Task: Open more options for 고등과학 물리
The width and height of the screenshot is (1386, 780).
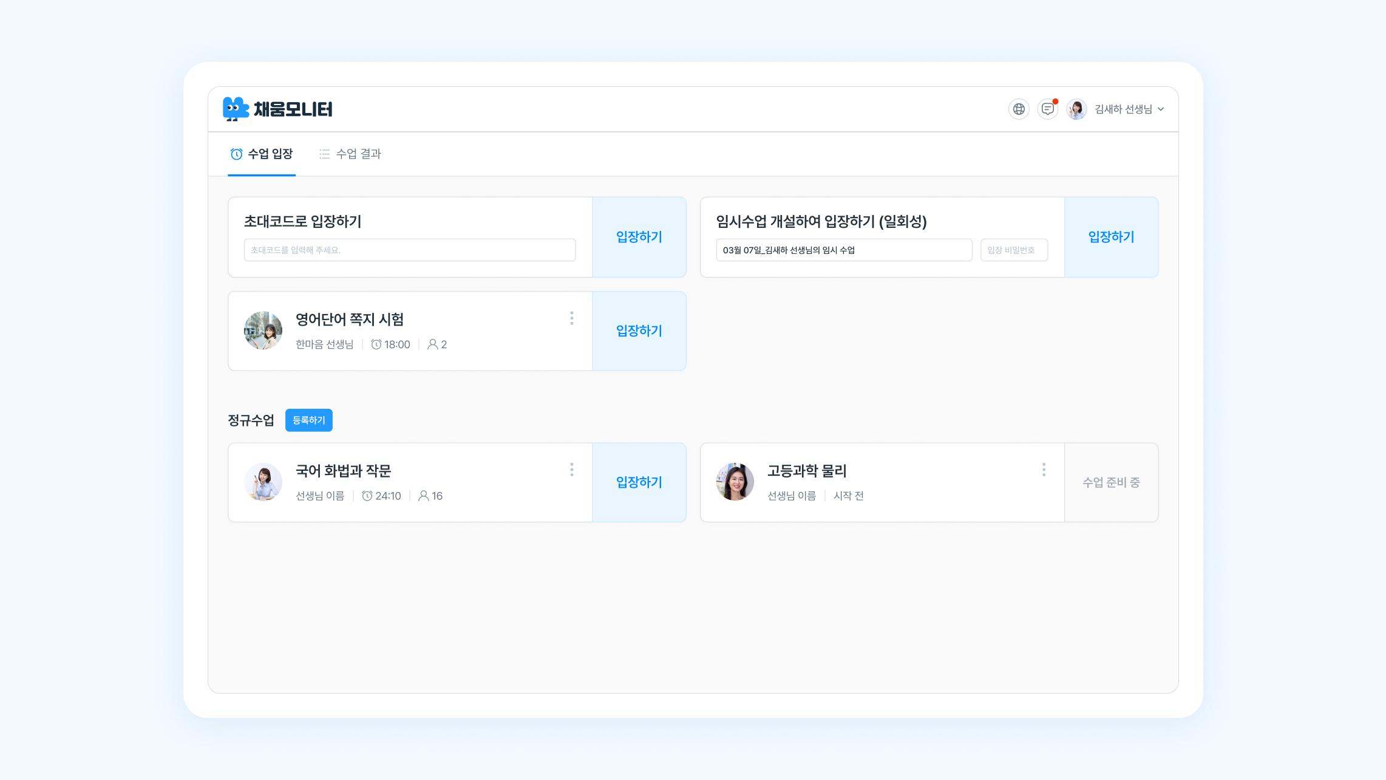Action: (1044, 470)
